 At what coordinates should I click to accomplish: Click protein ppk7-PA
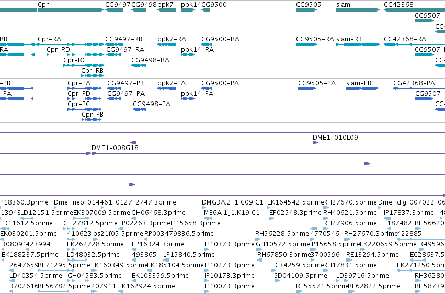click(x=167, y=88)
